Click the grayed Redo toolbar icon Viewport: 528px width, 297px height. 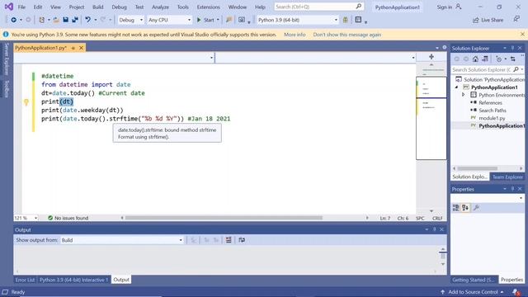coord(103,20)
